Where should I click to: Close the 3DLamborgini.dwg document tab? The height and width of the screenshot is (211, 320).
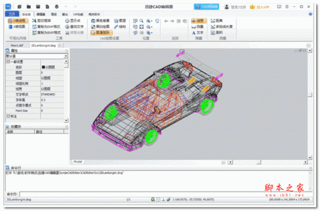tap(60, 45)
